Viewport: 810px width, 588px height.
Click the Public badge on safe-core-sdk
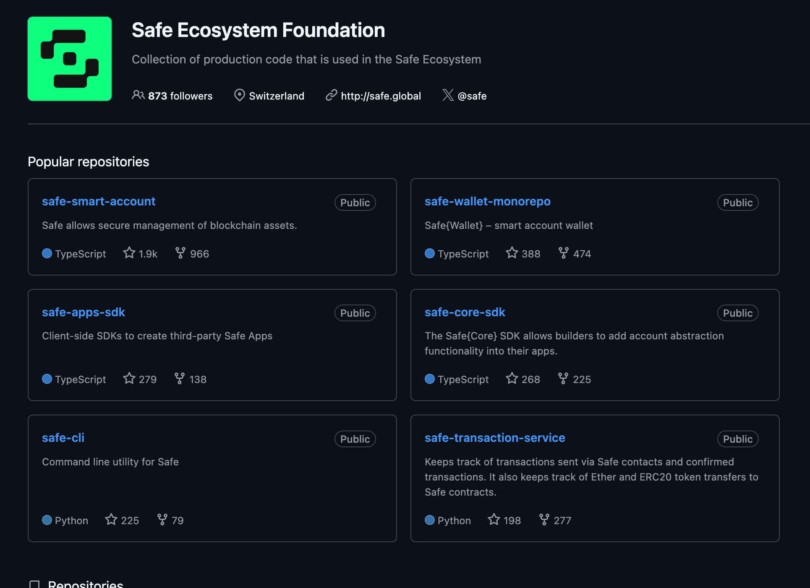tap(738, 313)
